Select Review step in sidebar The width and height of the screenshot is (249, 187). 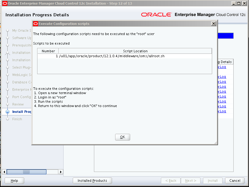click(x=18, y=104)
